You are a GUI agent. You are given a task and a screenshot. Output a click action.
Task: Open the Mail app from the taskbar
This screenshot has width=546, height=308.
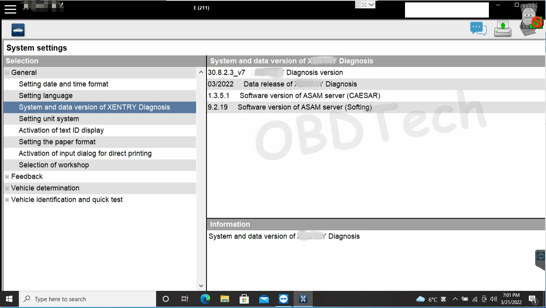point(264,299)
